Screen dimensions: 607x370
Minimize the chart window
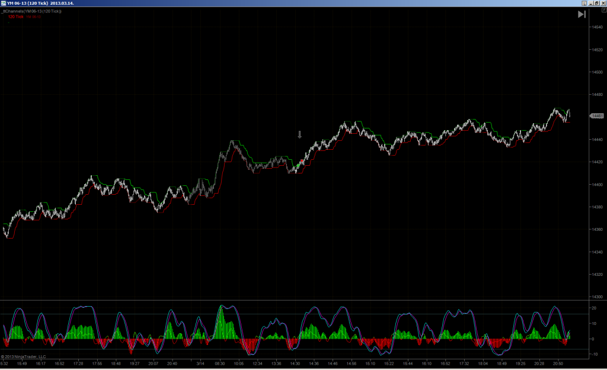point(591,3)
